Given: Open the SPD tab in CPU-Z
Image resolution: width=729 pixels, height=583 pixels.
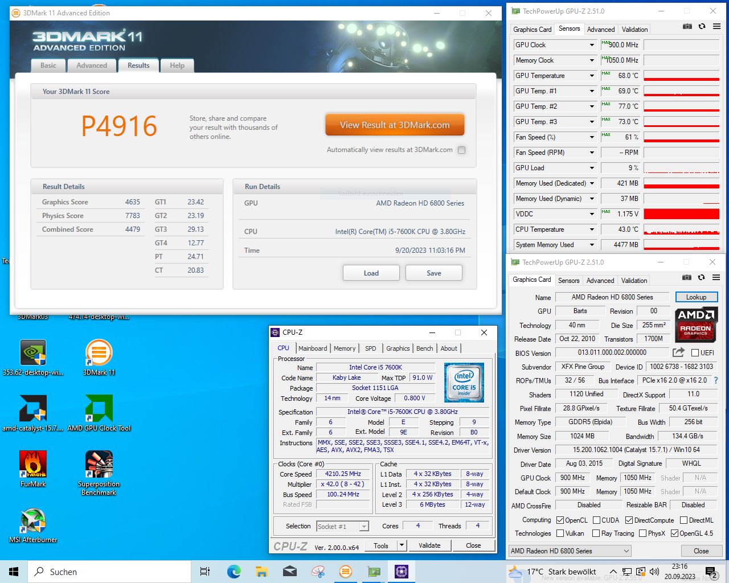Looking at the screenshot, I should coord(370,348).
